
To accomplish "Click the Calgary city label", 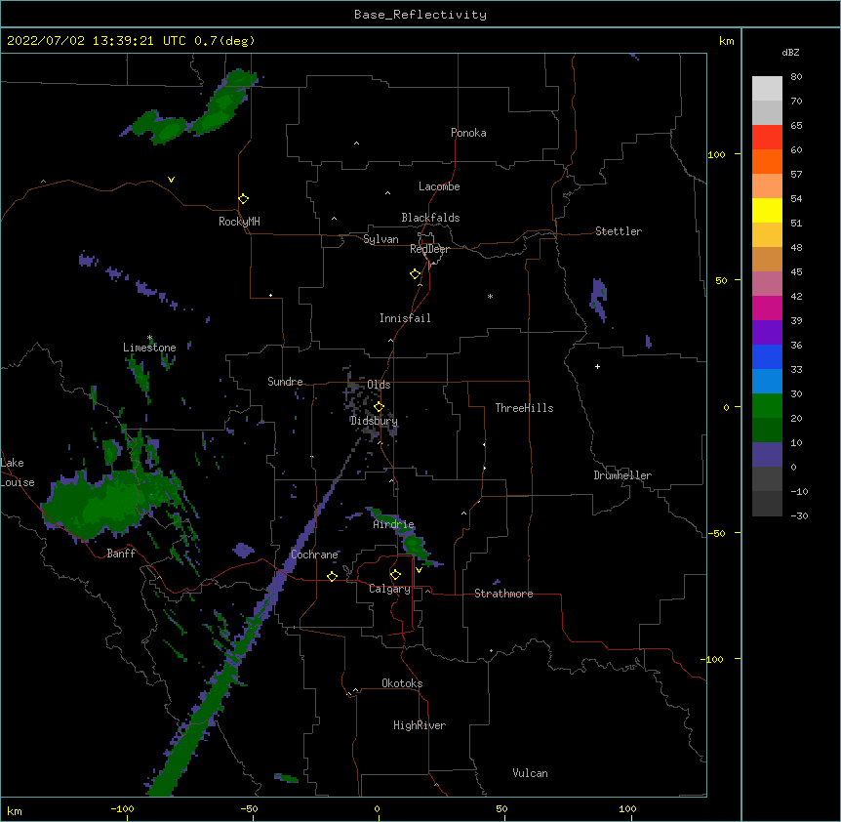I will point(389,589).
